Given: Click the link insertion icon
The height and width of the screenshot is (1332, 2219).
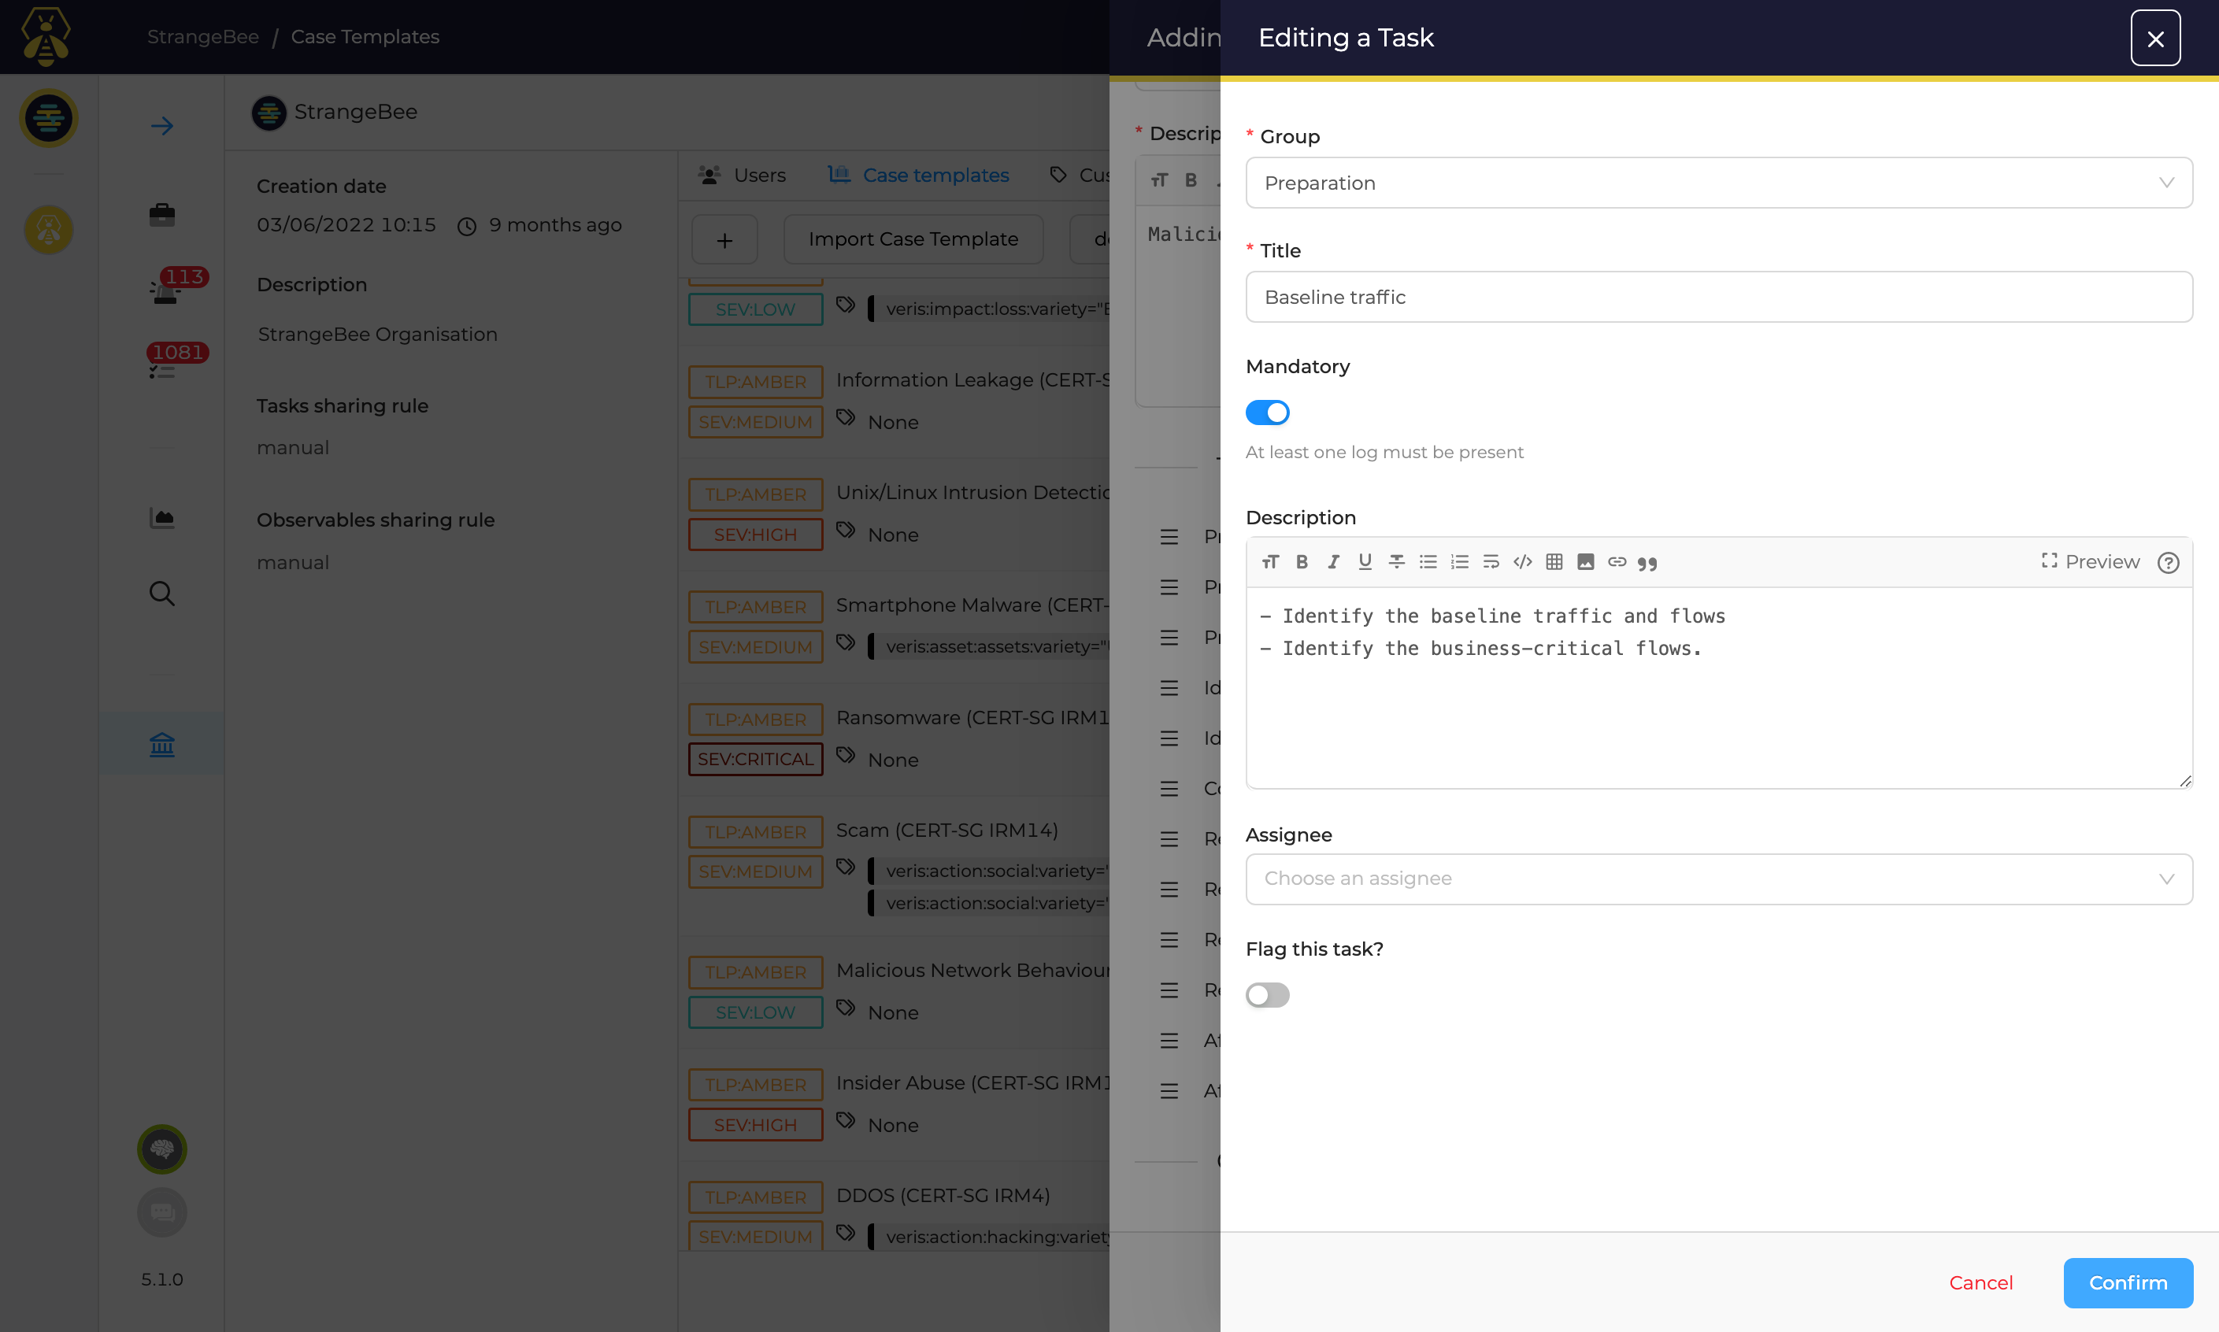Looking at the screenshot, I should [x=1617, y=562].
